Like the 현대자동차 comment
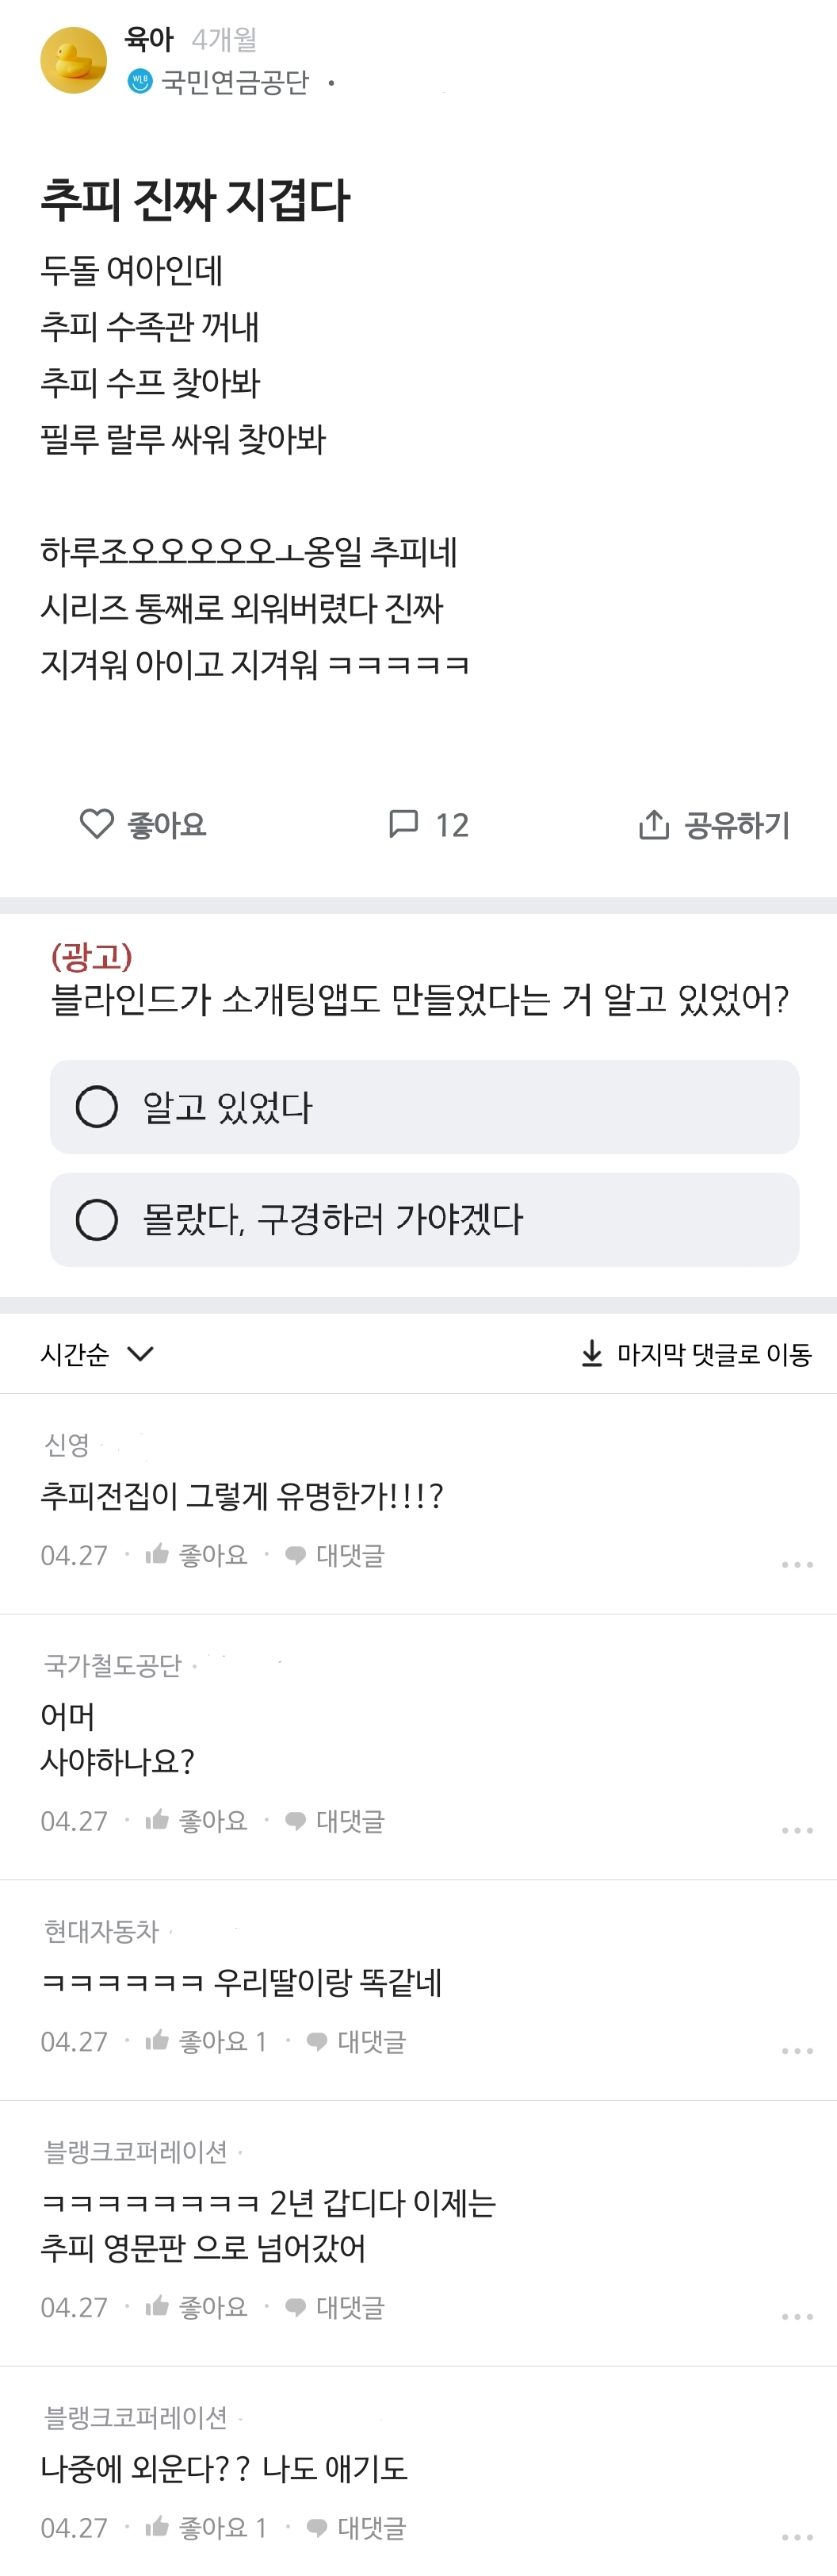 pyautogui.click(x=157, y=2040)
